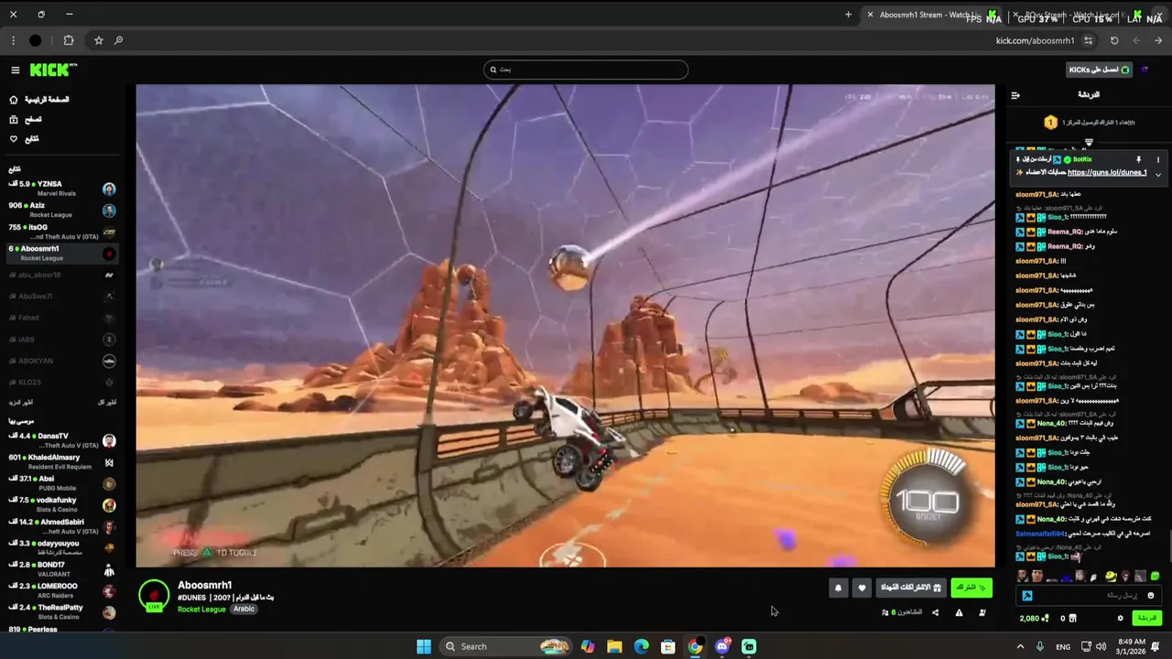Click the Kick search input field
This screenshot has height=659, width=1172.
coord(585,70)
